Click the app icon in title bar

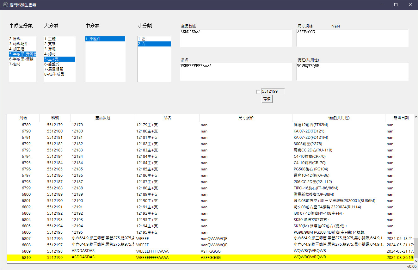[5, 5]
